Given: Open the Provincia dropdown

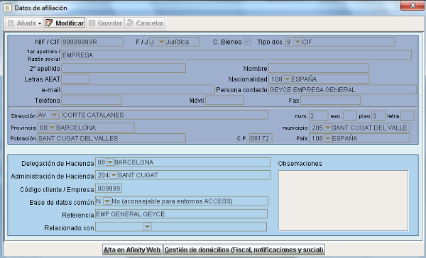Looking at the screenshot, I should pos(52,128).
